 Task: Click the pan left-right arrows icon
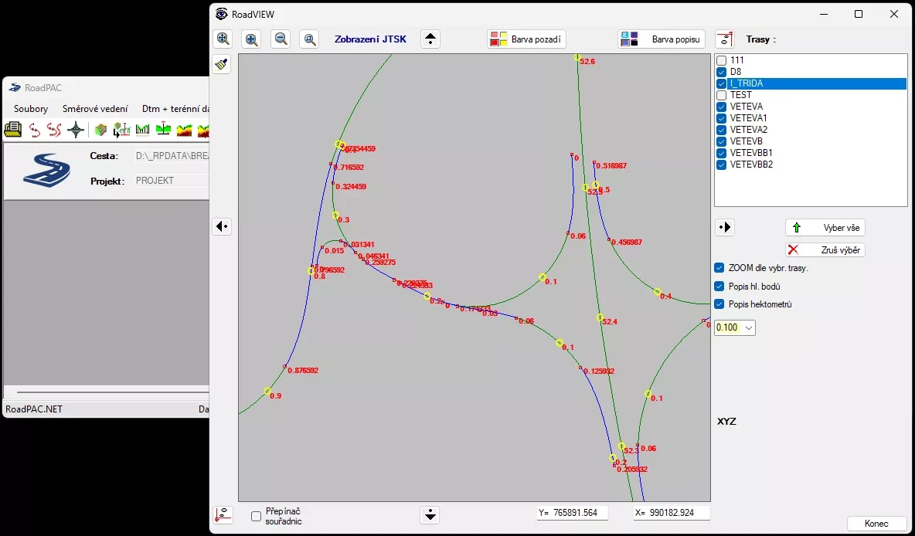click(223, 226)
